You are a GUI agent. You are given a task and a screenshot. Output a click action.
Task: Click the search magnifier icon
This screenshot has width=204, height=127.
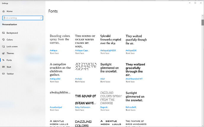click(41, 18)
